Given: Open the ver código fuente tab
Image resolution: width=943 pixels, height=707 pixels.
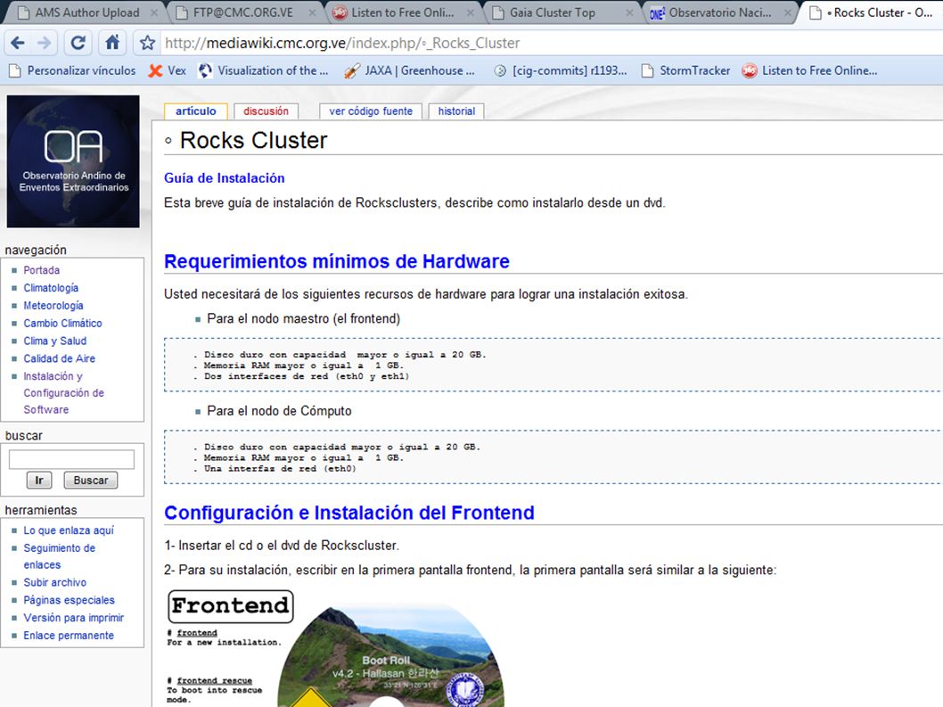Looking at the screenshot, I should [371, 111].
